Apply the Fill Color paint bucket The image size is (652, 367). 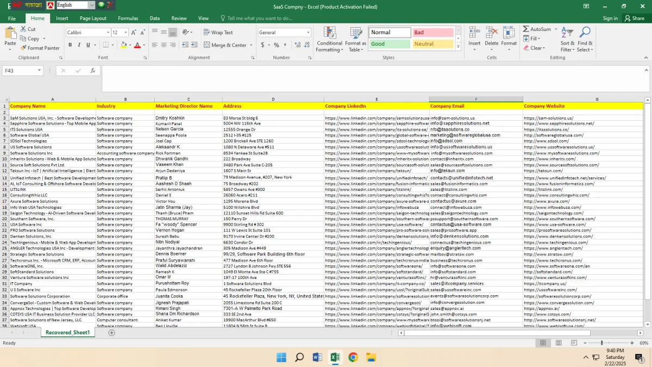point(124,45)
